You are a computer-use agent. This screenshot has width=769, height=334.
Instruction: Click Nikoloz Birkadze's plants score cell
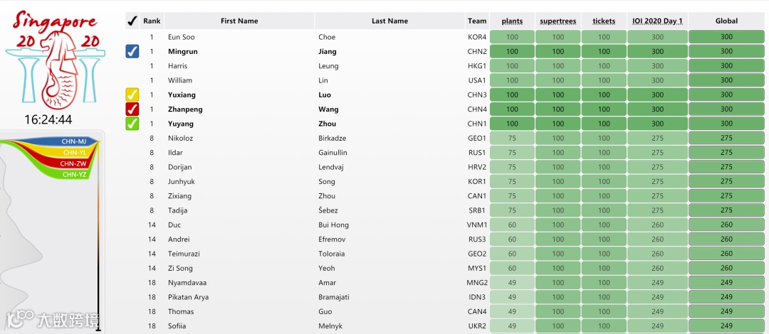[x=512, y=138]
